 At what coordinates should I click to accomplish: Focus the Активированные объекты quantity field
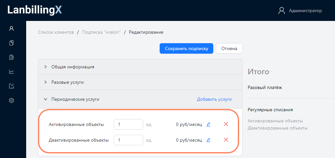click(x=128, y=124)
